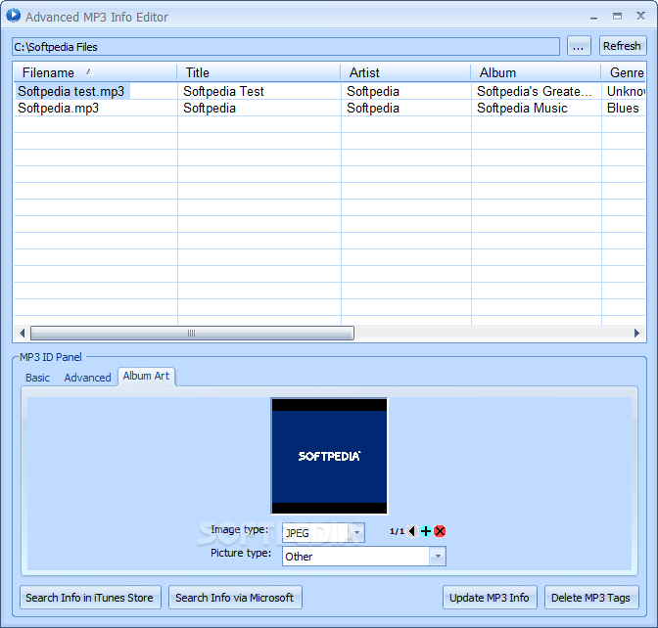658x628 pixels.
Task: Click the Update MP3 Info button
Action: point(490,598)
